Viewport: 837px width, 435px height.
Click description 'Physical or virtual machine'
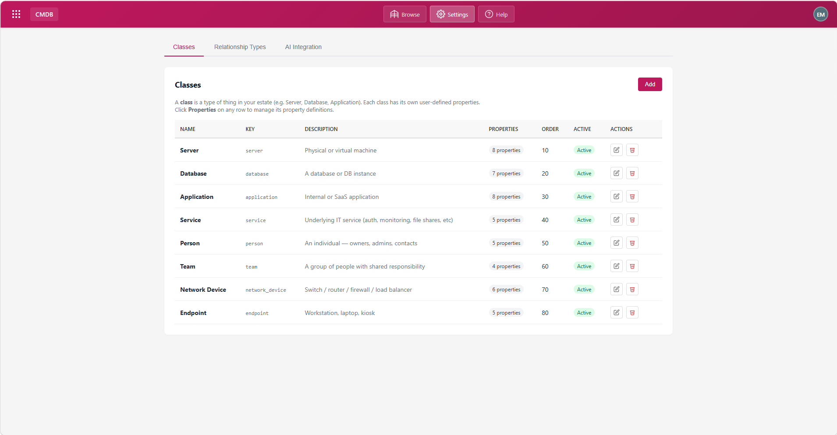[340, 150]
